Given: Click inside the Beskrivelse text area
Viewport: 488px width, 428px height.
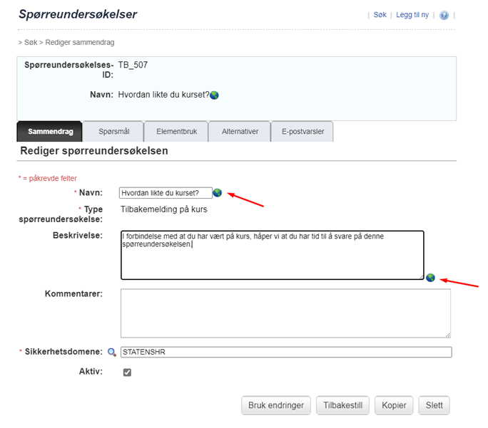Looking at the screenshot, I should (273, 255).
